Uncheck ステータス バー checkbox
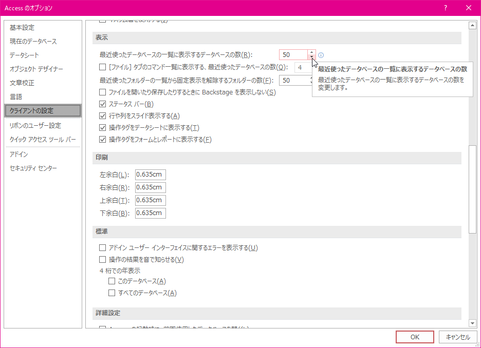This screenshot has height=348, width=481. point(102,104)
